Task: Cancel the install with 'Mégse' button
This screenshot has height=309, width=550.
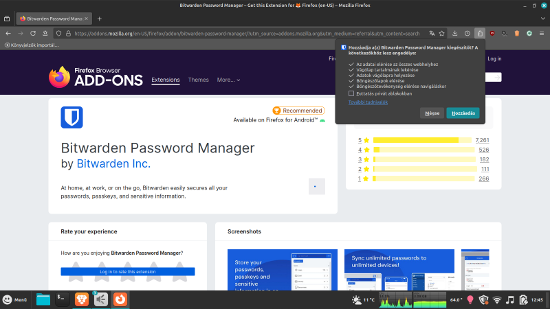Action: [x=432, y=113]
